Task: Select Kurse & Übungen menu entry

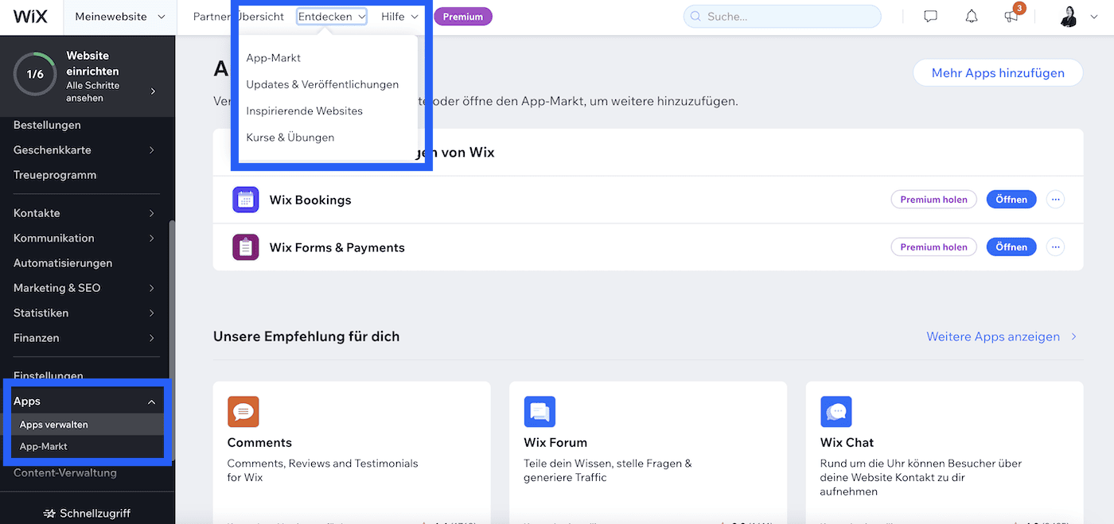Action: tap(290, 138)
